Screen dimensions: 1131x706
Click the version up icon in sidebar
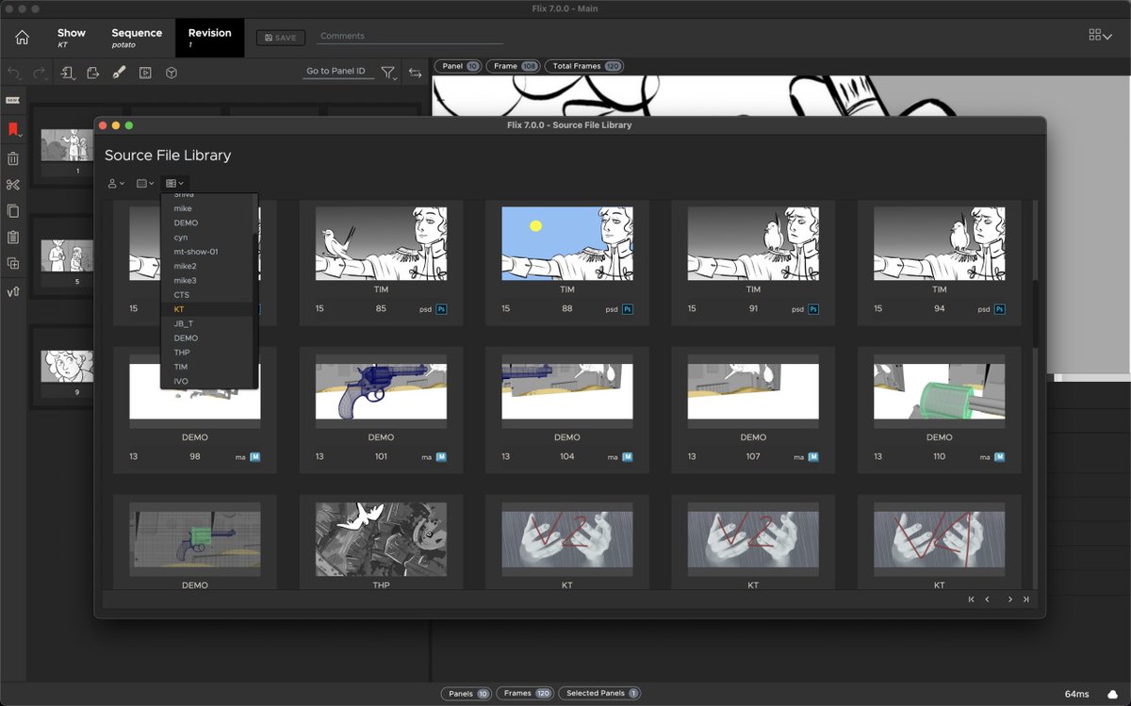click(13, 291)
